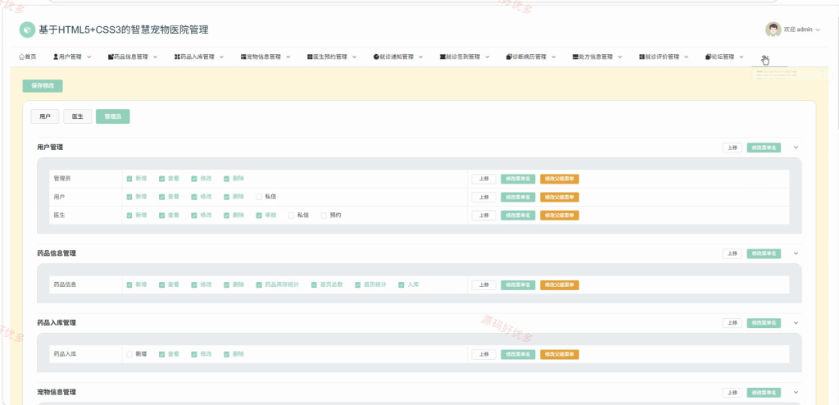Expand the 药品信息管理 navbar dropdown

(155, 57)
